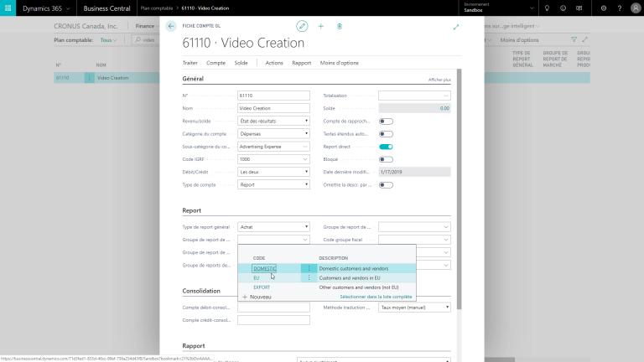Expand the Code groupe fiscal dropdown

445,239
